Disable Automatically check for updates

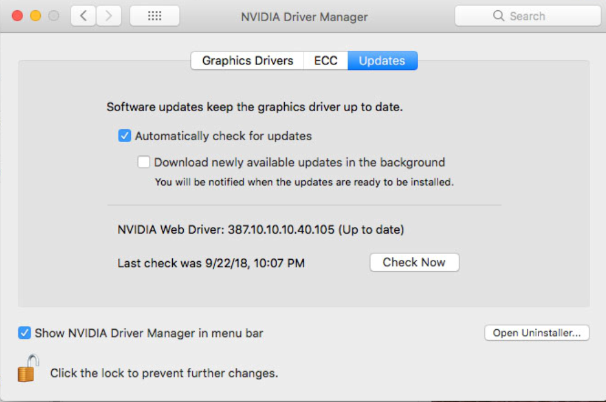(x=125, y=136)
